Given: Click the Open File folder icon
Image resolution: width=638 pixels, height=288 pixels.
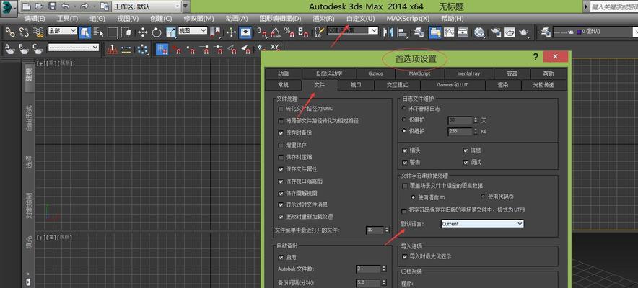Looking at the screenshot, I should pyautogui.click(x=39, y=7).
